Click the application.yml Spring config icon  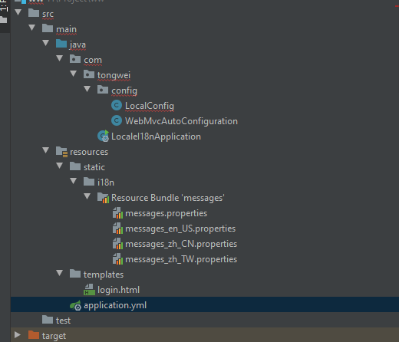75,305
